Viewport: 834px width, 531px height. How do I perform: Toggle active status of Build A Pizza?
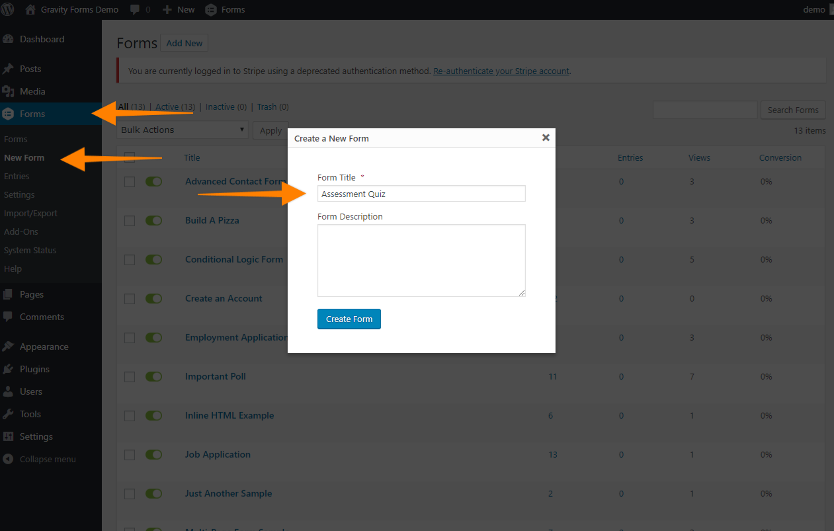click(x=153, y=221)
